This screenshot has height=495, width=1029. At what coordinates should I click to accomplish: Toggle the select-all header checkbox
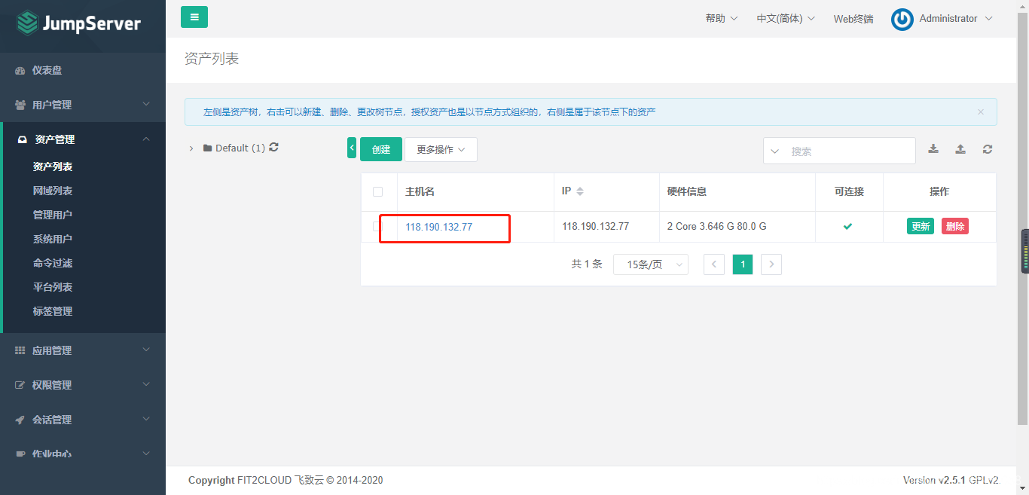point(378,192)
